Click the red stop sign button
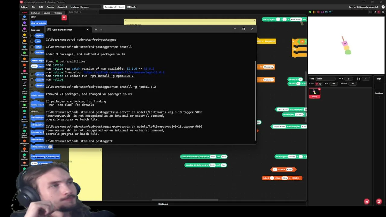Viewport: 386px width, 217px height. pyautogui.click(x=318, y=12)
